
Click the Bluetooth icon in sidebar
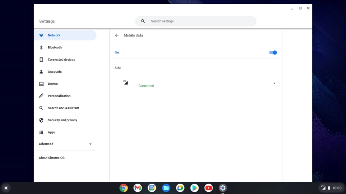pos(41,48)
